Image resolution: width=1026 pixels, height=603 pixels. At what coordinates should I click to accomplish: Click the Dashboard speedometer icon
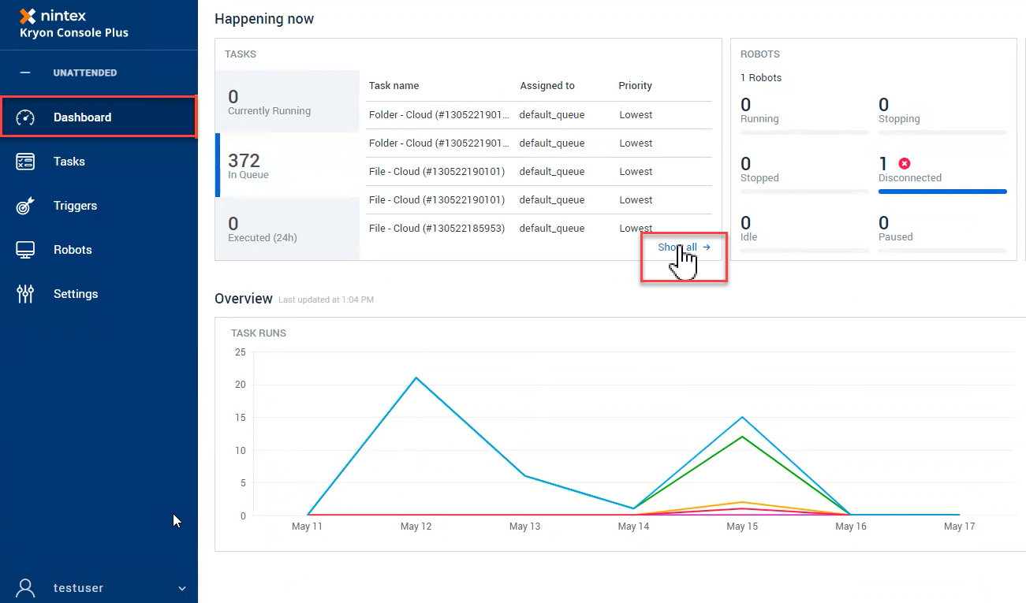click(x=26, y=117)
